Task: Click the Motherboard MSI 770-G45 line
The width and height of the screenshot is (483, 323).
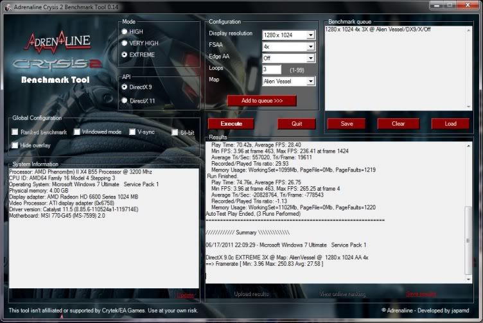Action: point(57,216)
